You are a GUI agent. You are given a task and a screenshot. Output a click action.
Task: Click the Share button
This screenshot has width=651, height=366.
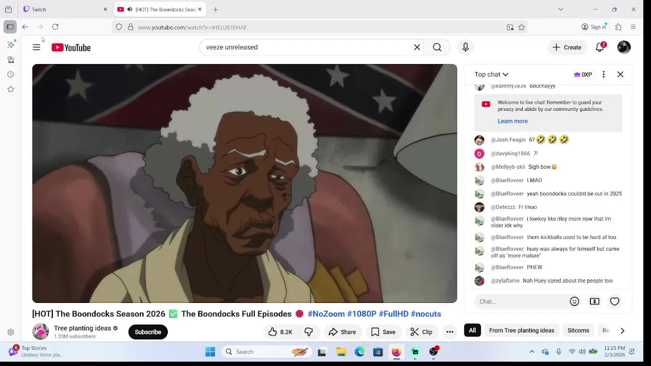[342, 332]
